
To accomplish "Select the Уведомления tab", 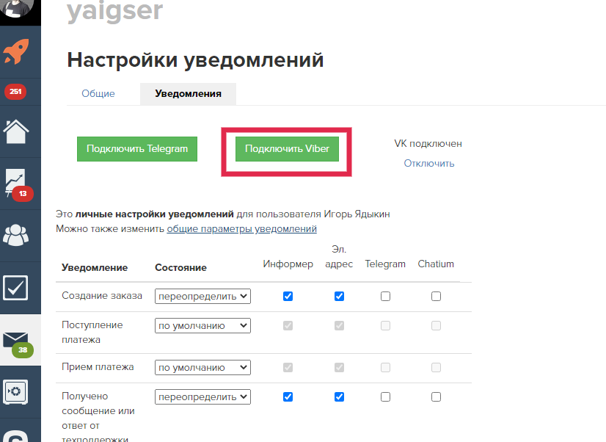I will 189,93.
